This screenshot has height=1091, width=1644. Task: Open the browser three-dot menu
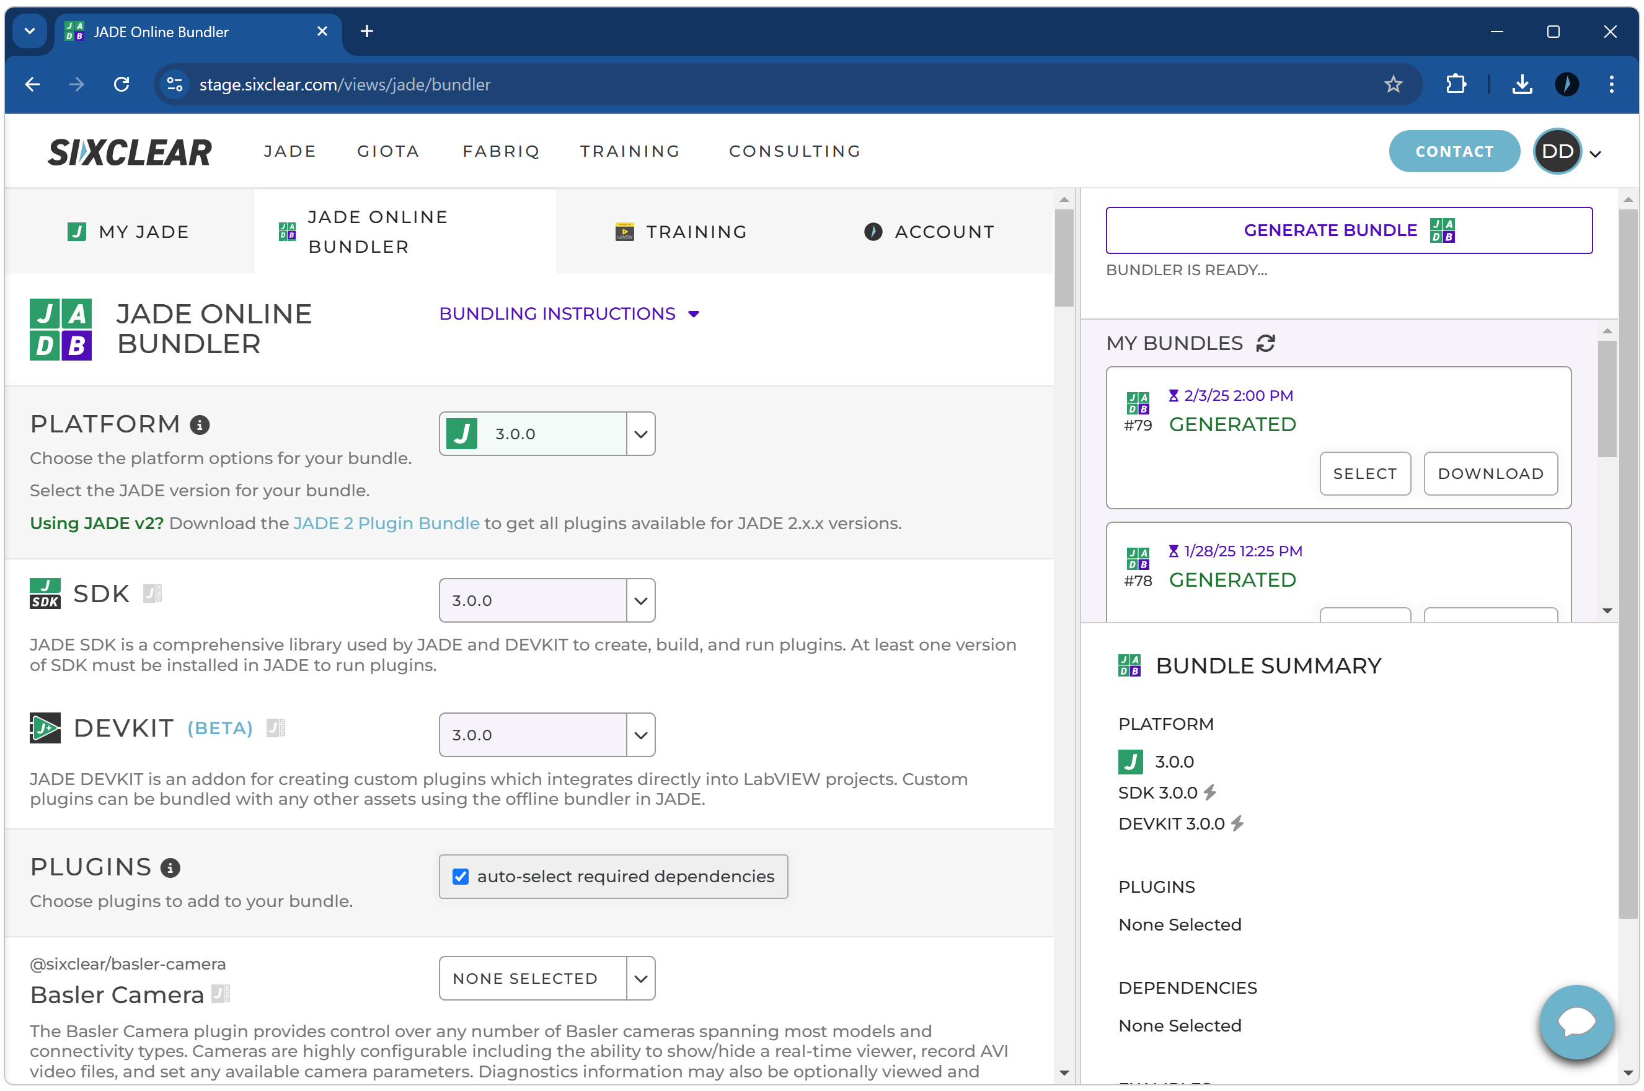1611,84
